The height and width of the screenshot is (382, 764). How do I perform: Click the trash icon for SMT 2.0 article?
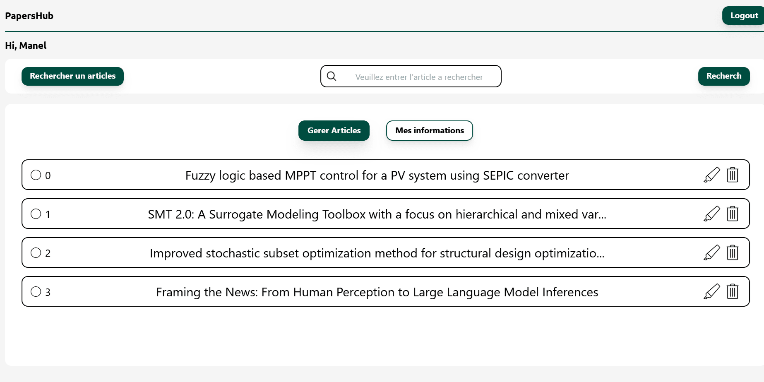[733, 214]
